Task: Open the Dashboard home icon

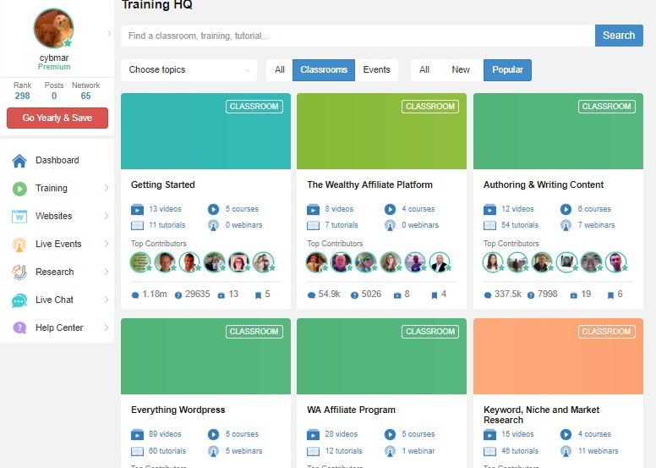Action: [x=19, y=161]
